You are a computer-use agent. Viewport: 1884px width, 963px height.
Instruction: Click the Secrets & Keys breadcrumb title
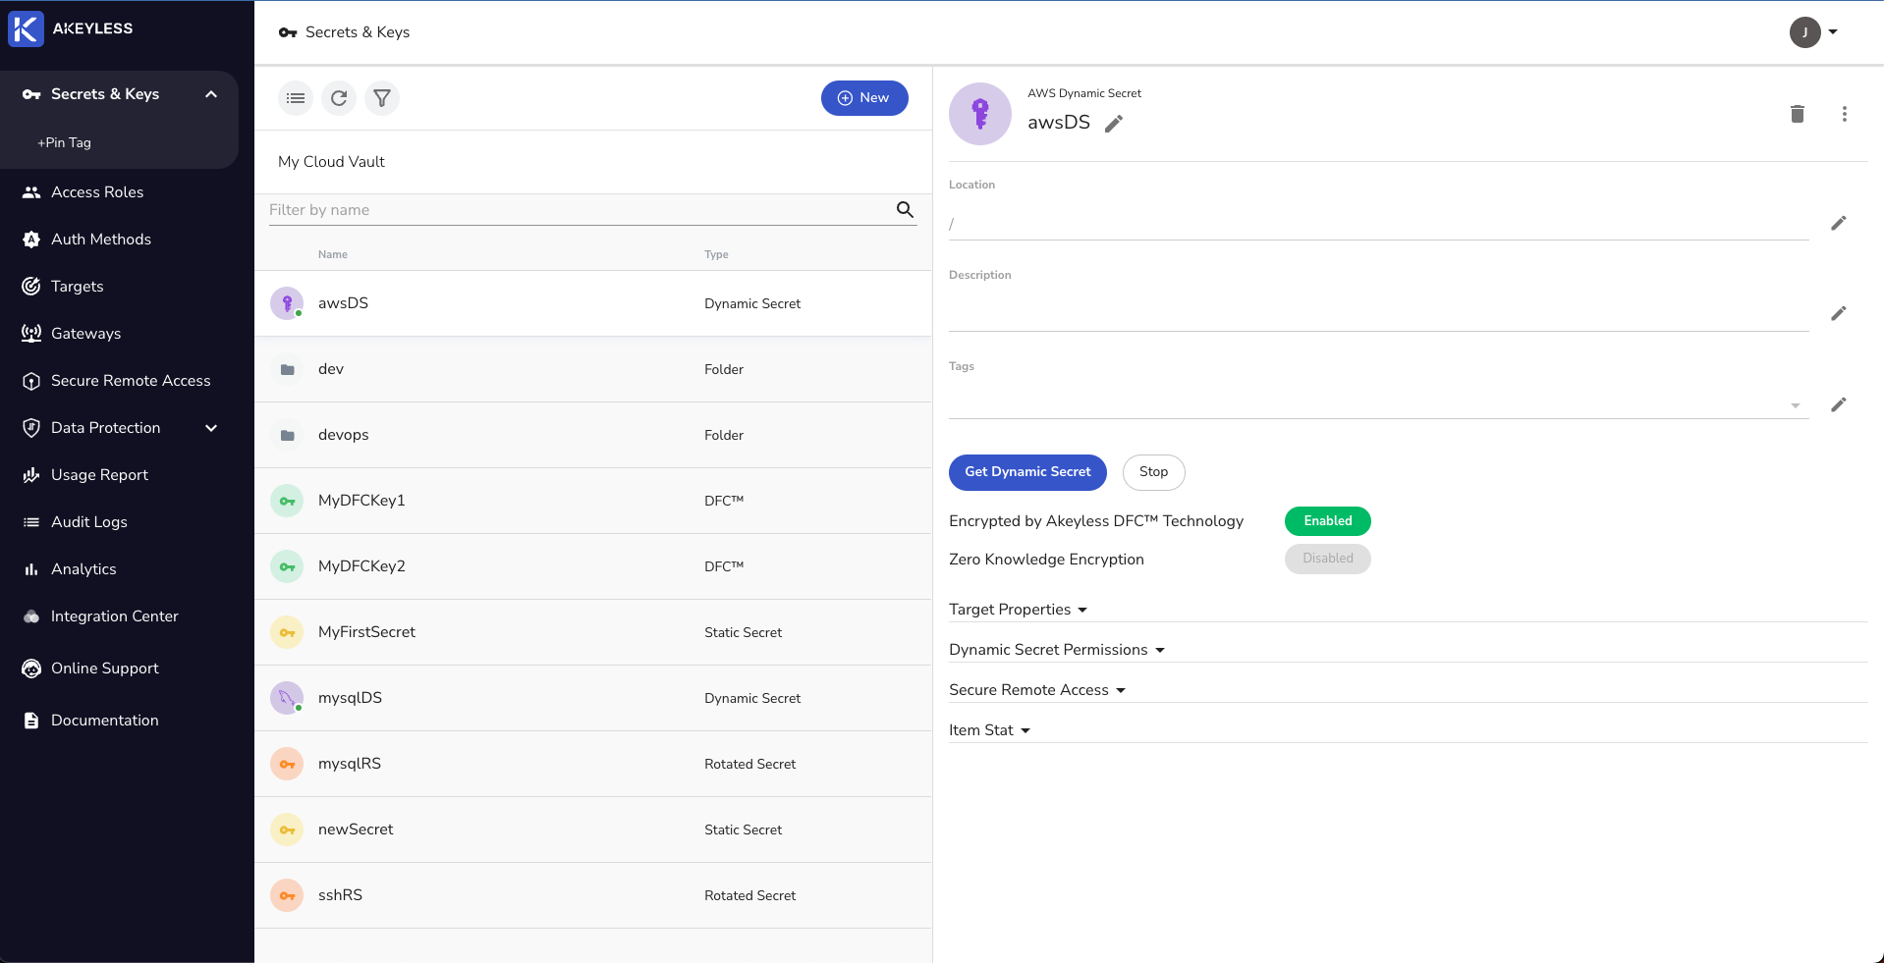click(x=358, y=32)
